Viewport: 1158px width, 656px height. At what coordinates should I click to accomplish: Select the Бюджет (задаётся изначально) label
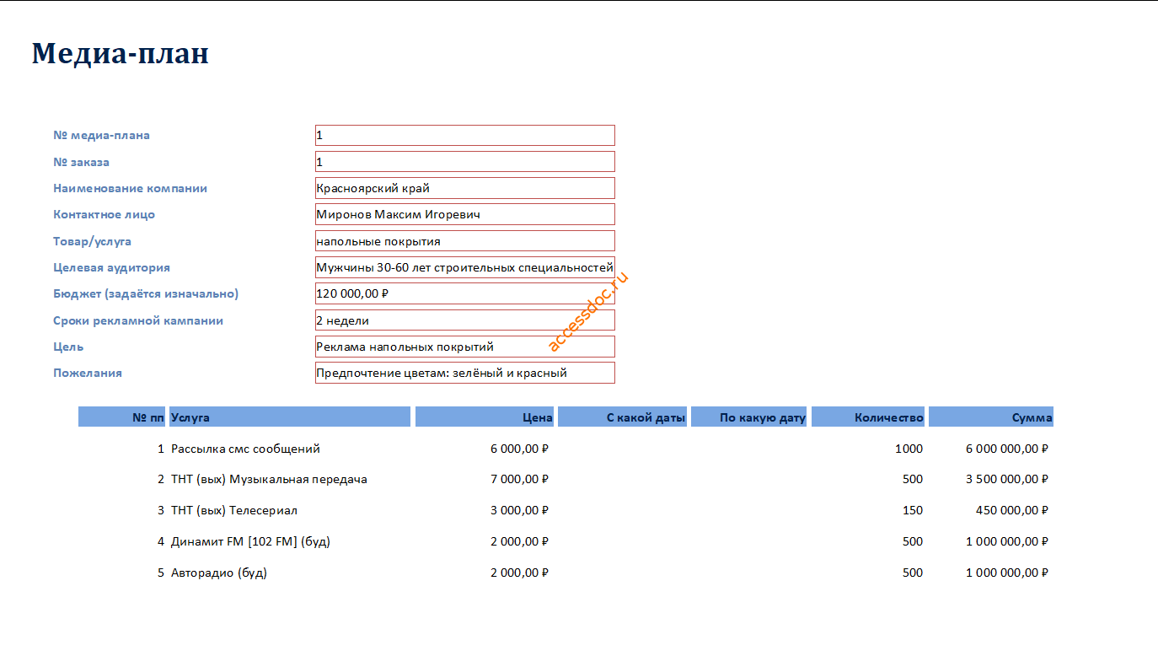(x=146, y=293)
